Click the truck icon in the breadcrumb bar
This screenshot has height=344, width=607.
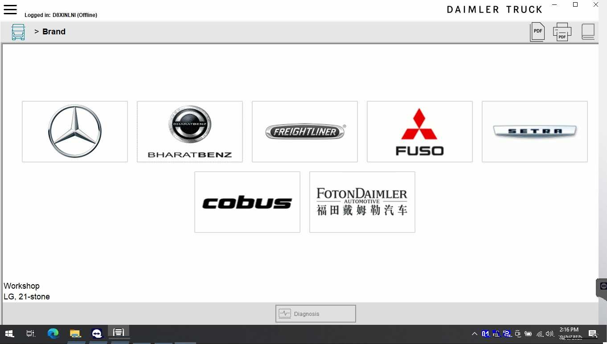click(18, 32)
